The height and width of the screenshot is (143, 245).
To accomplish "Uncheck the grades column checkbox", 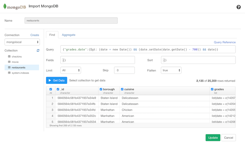I will pos(212,89).
